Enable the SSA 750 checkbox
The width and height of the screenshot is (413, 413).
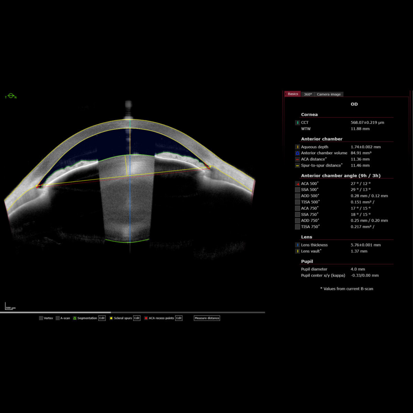click(297, 214)
